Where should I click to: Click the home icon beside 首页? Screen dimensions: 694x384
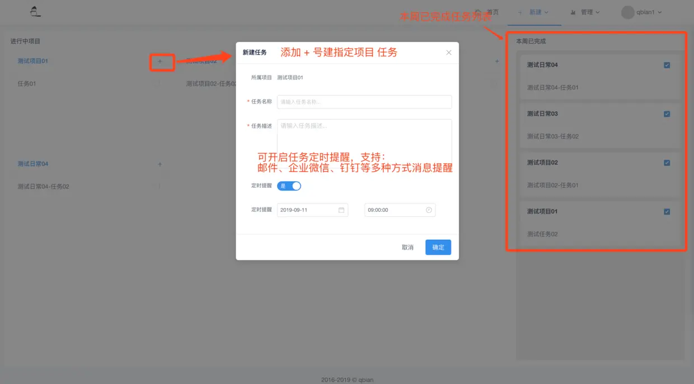(478, 12)
